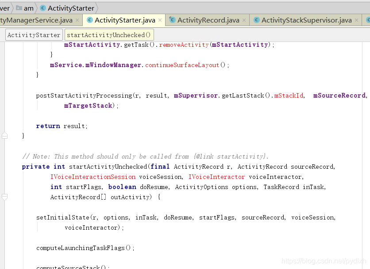The image size is (370, 269).
Task: Click the outActivity parameter
Action: coord(130,197)
